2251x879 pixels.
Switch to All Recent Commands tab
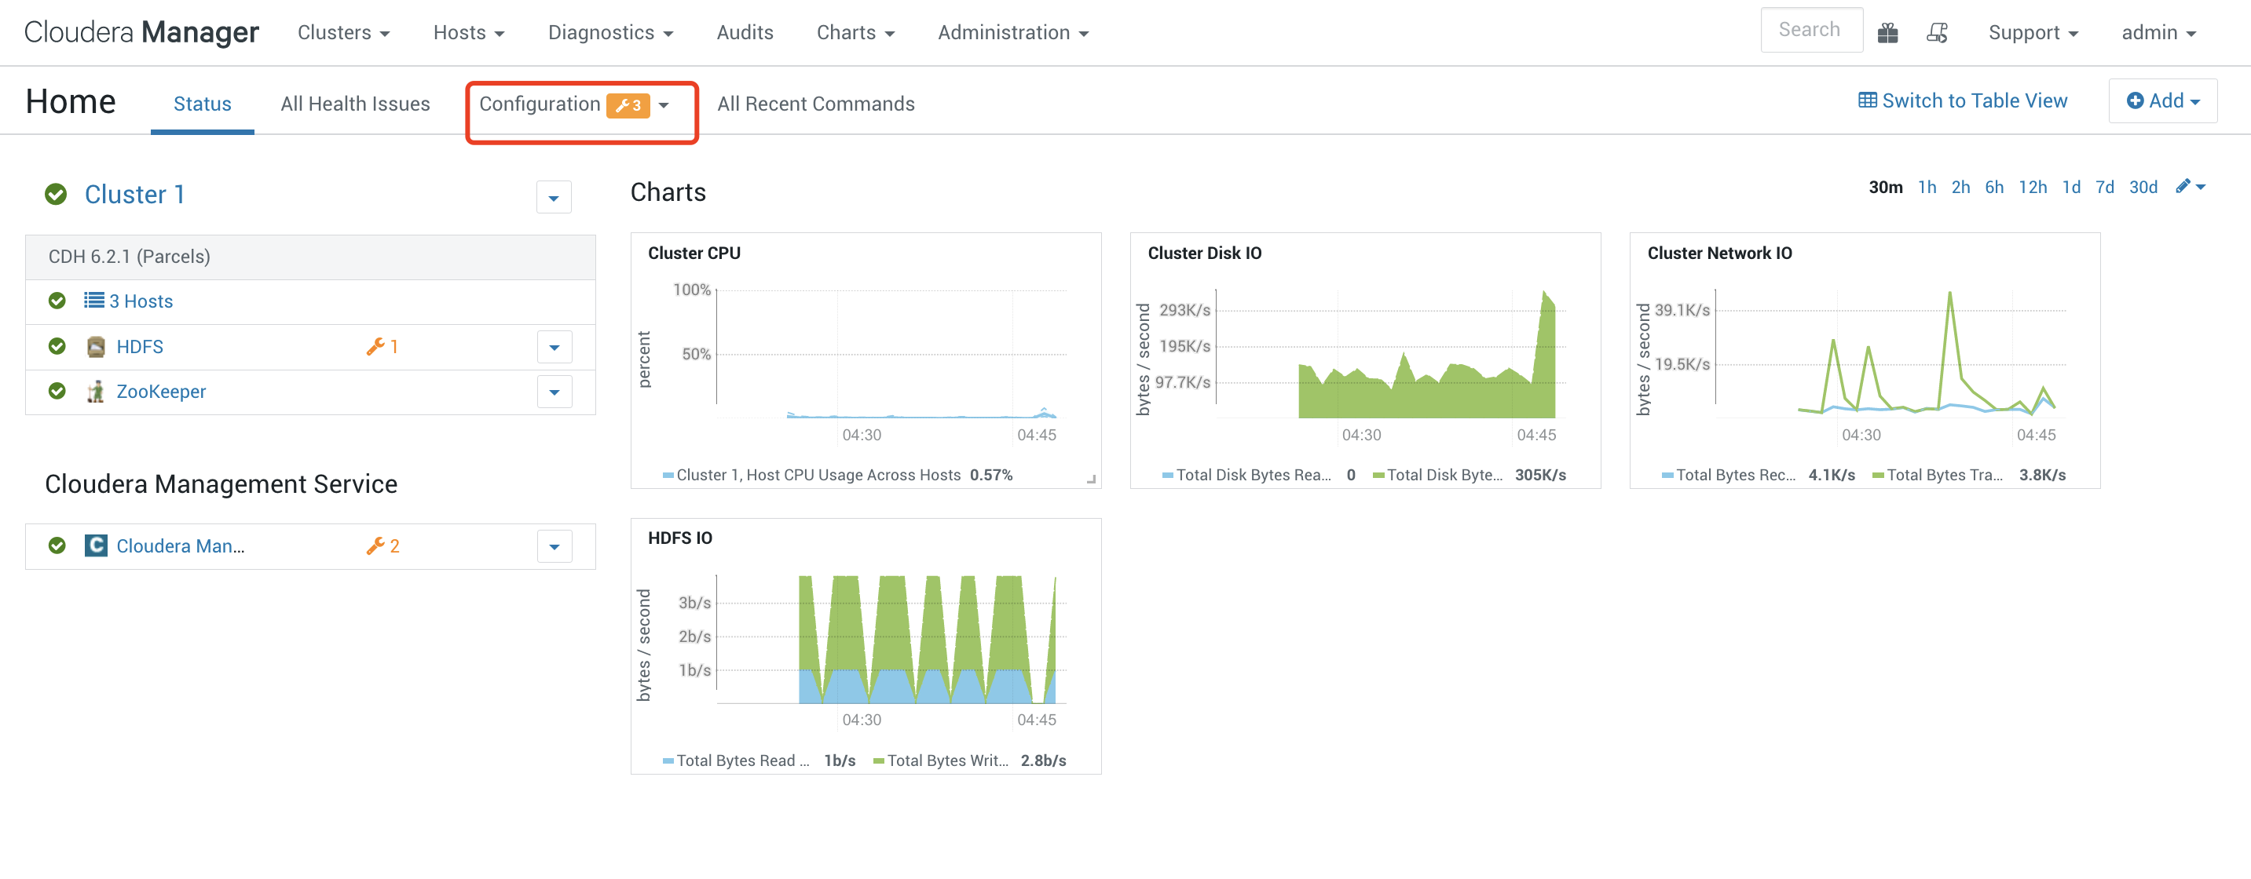(x=815, y=104)
